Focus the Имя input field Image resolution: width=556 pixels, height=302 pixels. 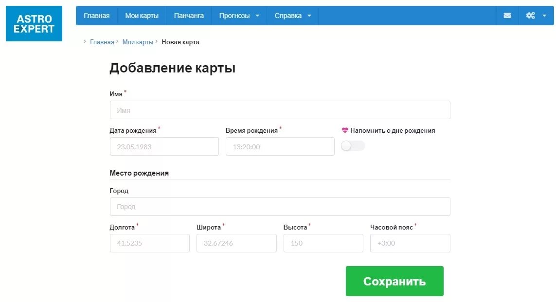pos(280,110)
